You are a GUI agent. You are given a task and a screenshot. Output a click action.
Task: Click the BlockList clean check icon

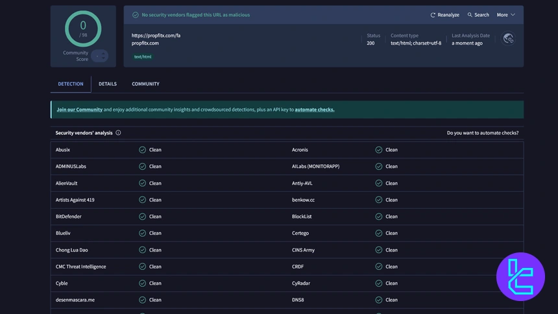tap(379, 217)
